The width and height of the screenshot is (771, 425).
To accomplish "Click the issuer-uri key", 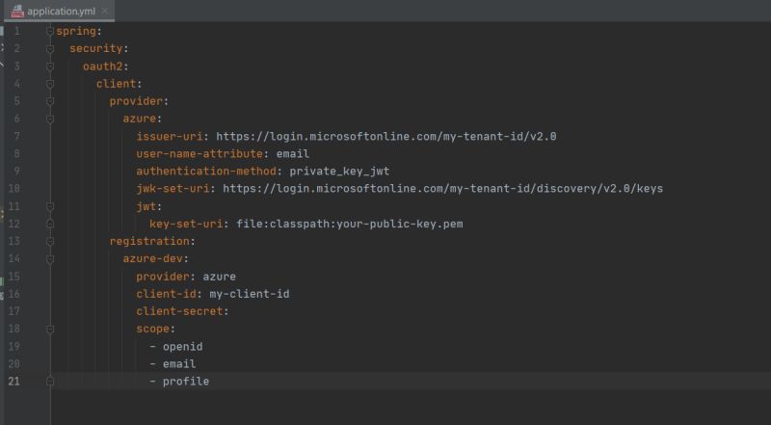I will click(170, 136).
